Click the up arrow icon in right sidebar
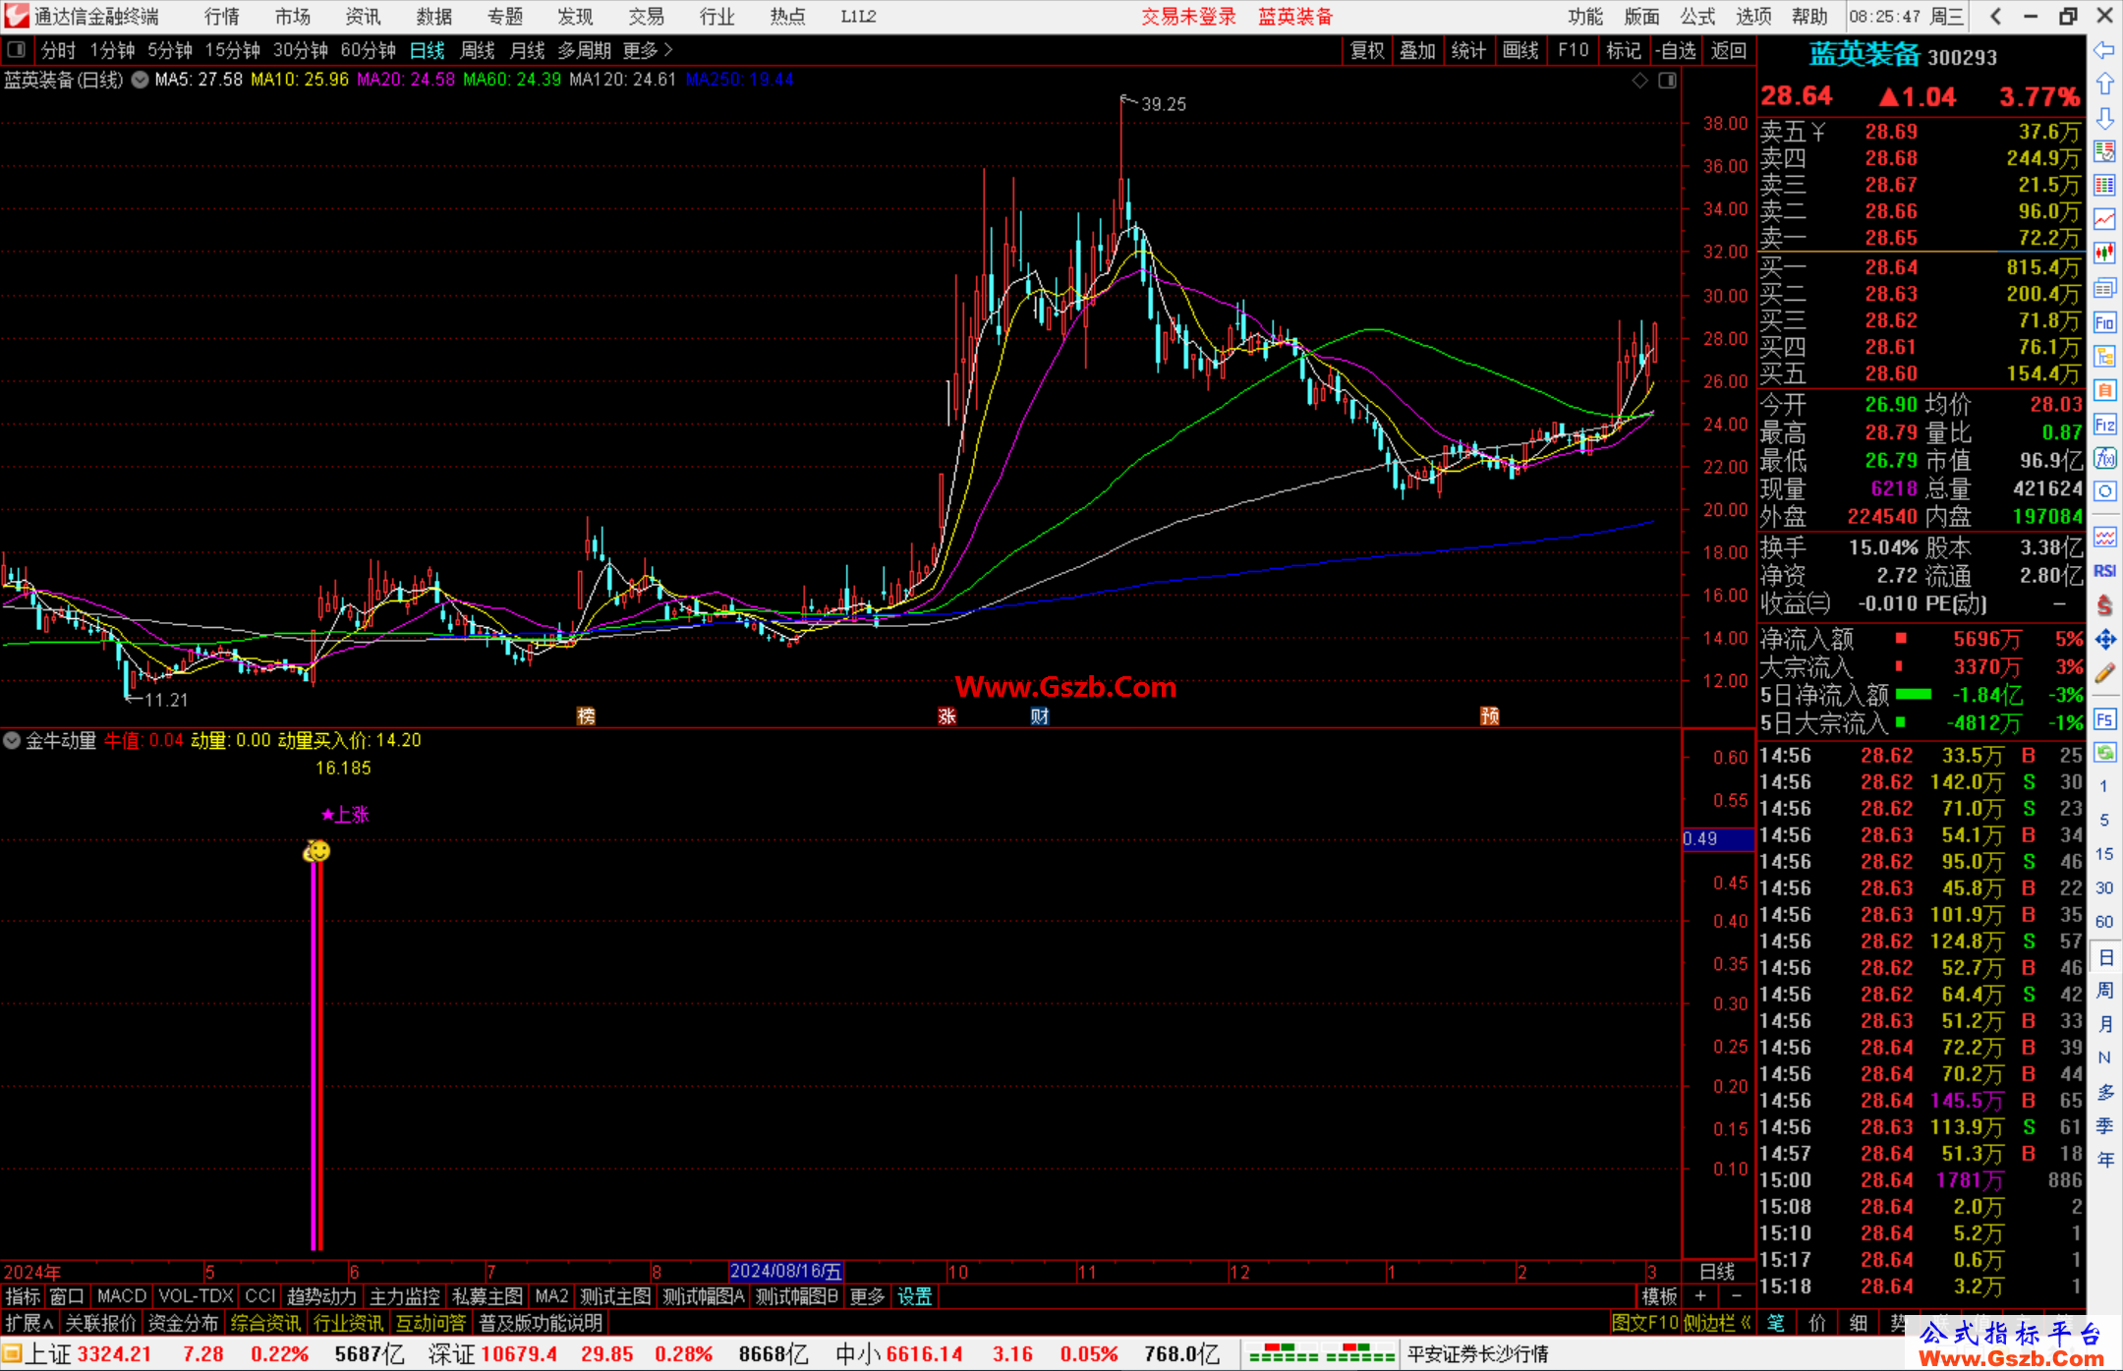This screenshot has height=1371, width=2123. [2104, 85]
